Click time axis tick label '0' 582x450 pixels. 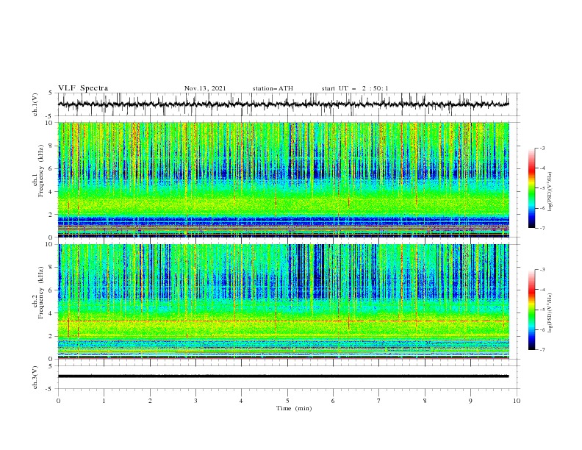pos(58,401)
